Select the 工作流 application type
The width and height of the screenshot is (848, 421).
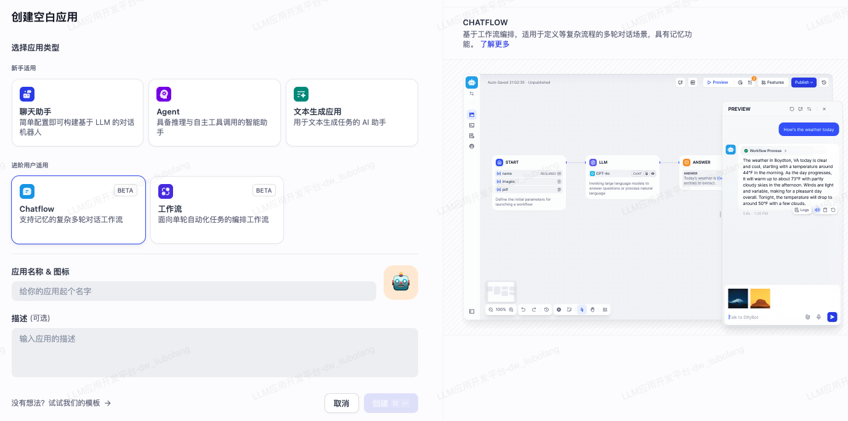217,209
